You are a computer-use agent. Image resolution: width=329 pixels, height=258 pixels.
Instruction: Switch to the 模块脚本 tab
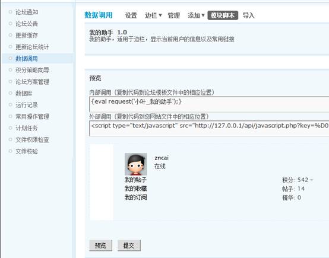click(x=223, y=15)
